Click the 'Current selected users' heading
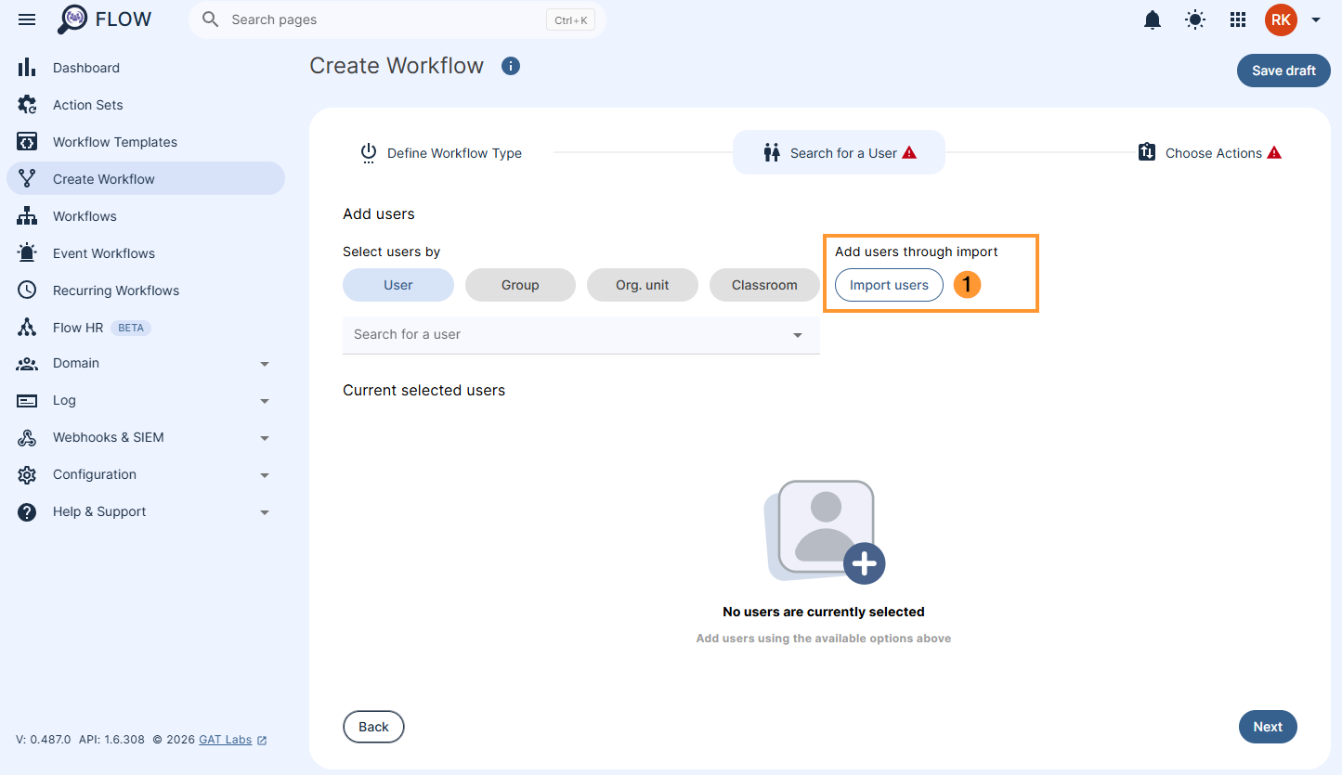 tap(423, 390)
